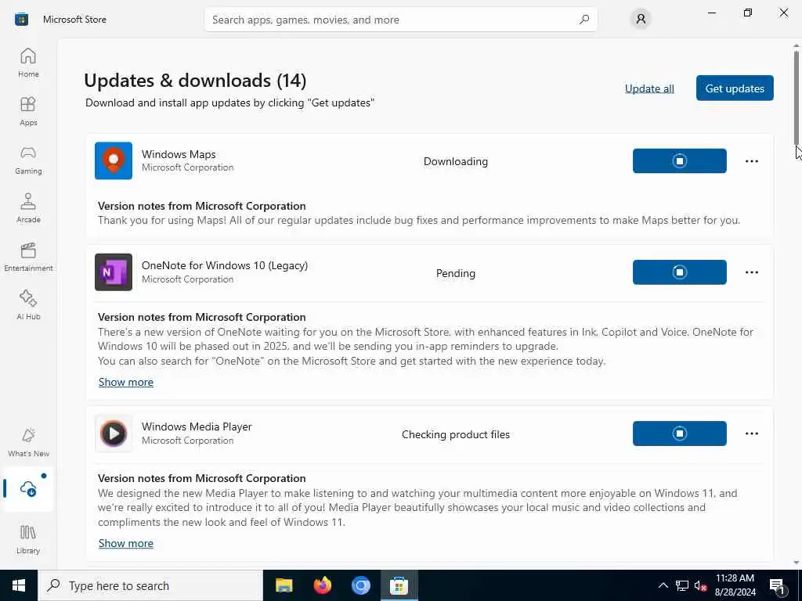Open the taskbar clock and date

point(735,585)
